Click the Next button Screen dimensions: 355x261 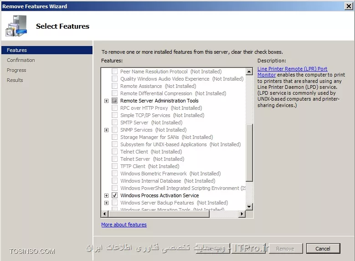coord(248,249)
